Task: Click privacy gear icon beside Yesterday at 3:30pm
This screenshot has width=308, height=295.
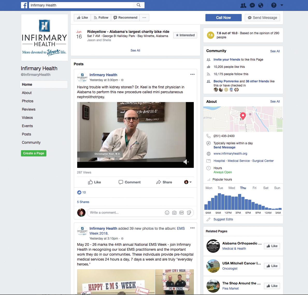Action: click(x=122, y=80)
